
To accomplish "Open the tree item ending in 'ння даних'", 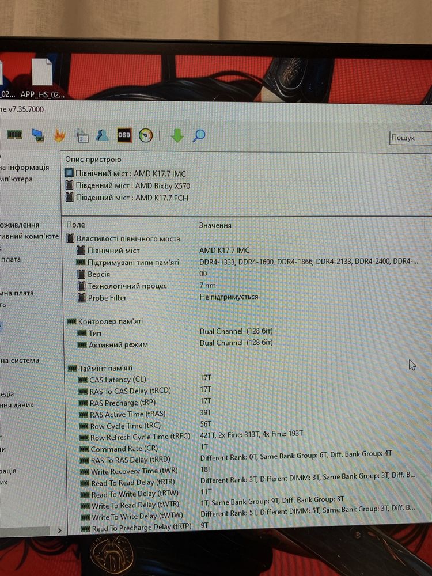I will coord(17,405).
